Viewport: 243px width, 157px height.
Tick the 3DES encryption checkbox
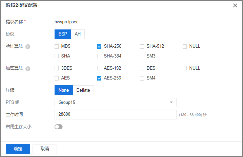click(x=57, y=68)
